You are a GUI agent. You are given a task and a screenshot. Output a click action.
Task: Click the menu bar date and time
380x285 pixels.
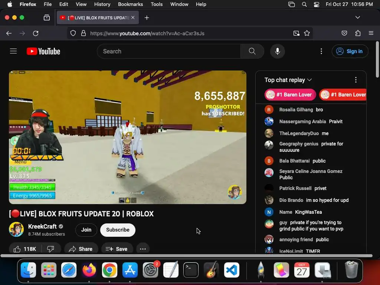coord(349,4)
